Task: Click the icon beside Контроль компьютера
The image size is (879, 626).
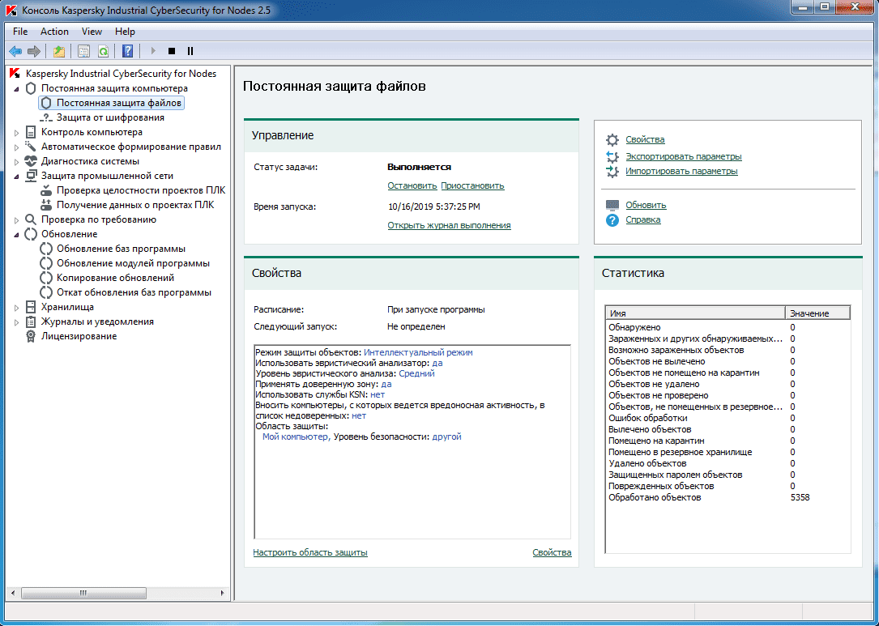Action: [31, 132]
